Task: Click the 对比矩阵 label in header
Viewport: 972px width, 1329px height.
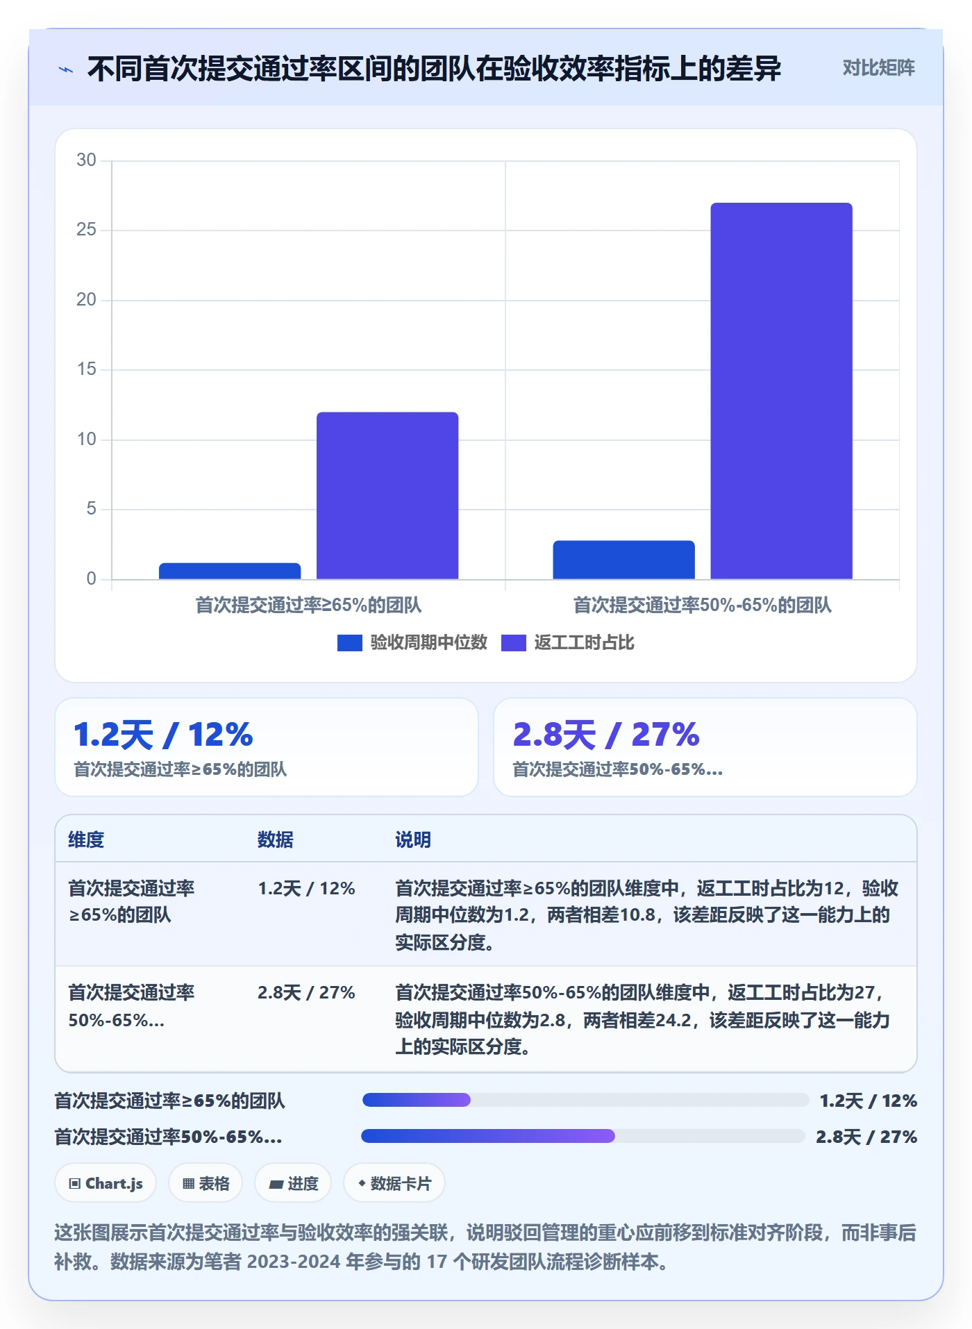Action: tap(878, 68)
